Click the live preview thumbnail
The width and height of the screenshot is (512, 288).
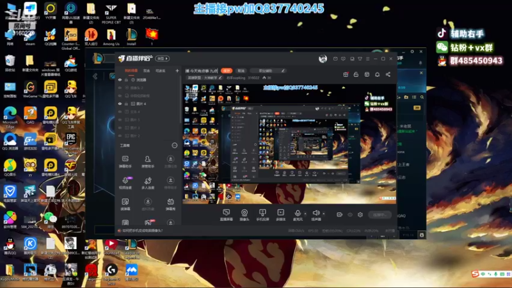[289, 143]
